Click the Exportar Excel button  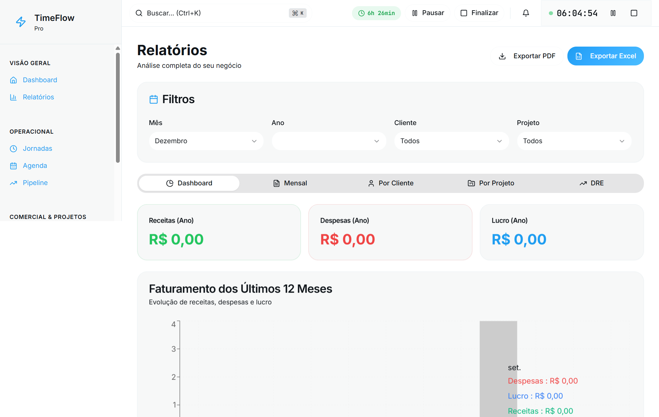point(605,56)
